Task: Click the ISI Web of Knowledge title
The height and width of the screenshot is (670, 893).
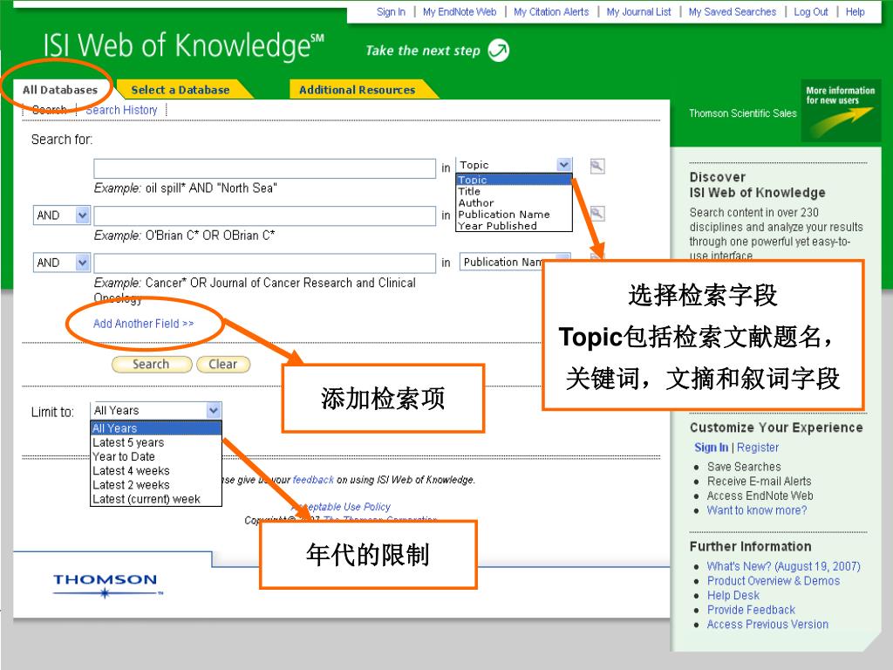Action: pos(183,45)
